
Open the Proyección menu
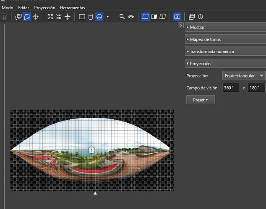tap(44, 8)
